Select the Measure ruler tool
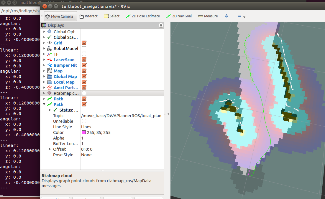325x199 pixels. 208,16
